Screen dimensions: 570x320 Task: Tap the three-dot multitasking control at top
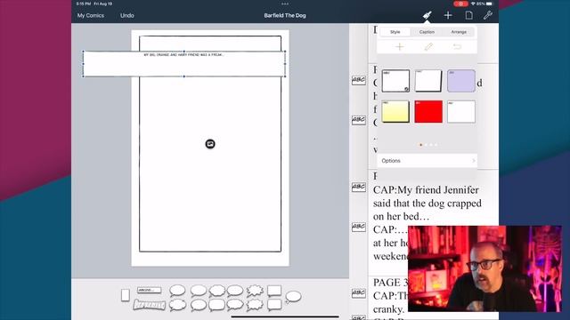tap(285, 4)
